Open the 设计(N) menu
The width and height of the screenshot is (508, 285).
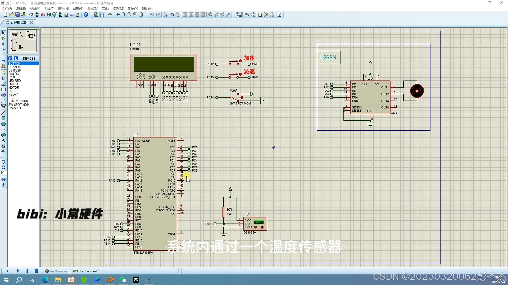pos(63,9)
